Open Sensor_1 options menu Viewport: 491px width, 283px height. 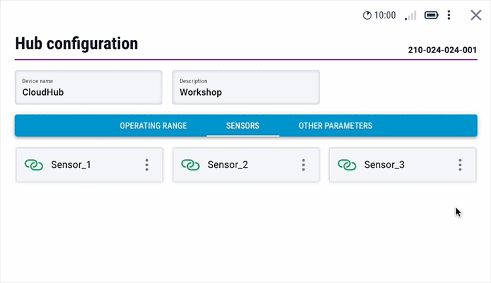tap(147, 165)
